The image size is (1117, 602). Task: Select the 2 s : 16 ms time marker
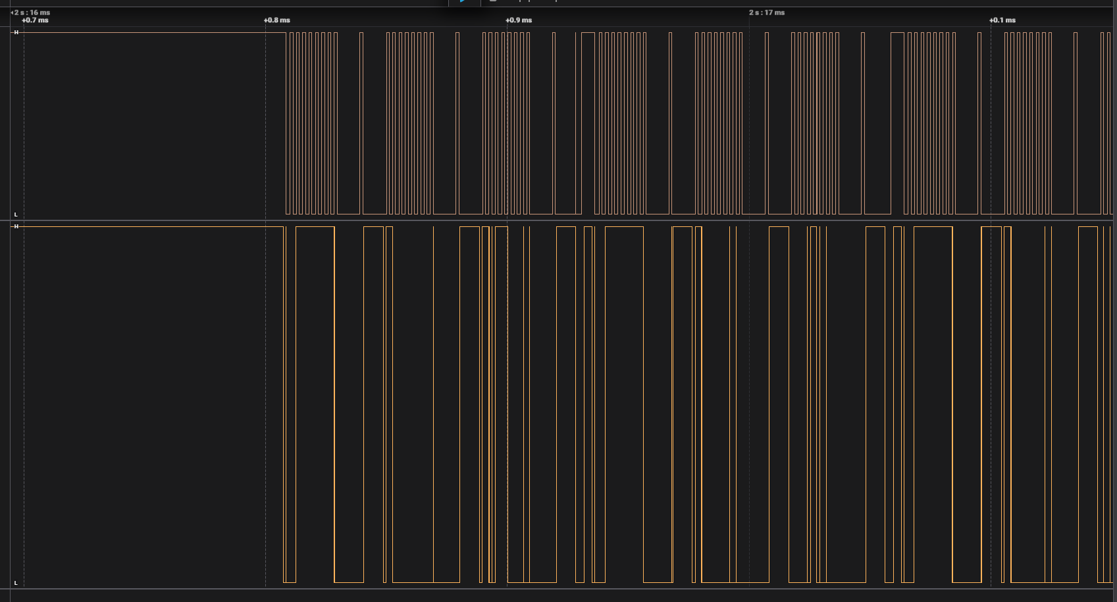tap(32, 13)
